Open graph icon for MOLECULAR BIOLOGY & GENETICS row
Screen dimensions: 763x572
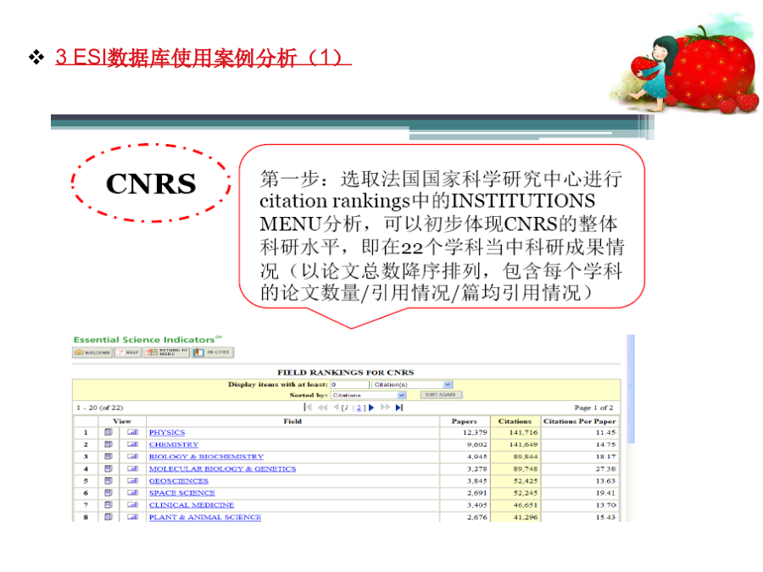(x=133, y=469)
